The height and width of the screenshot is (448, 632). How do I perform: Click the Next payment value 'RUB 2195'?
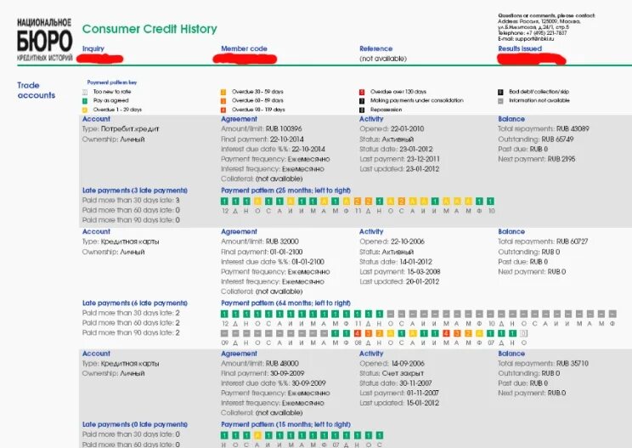561,159
